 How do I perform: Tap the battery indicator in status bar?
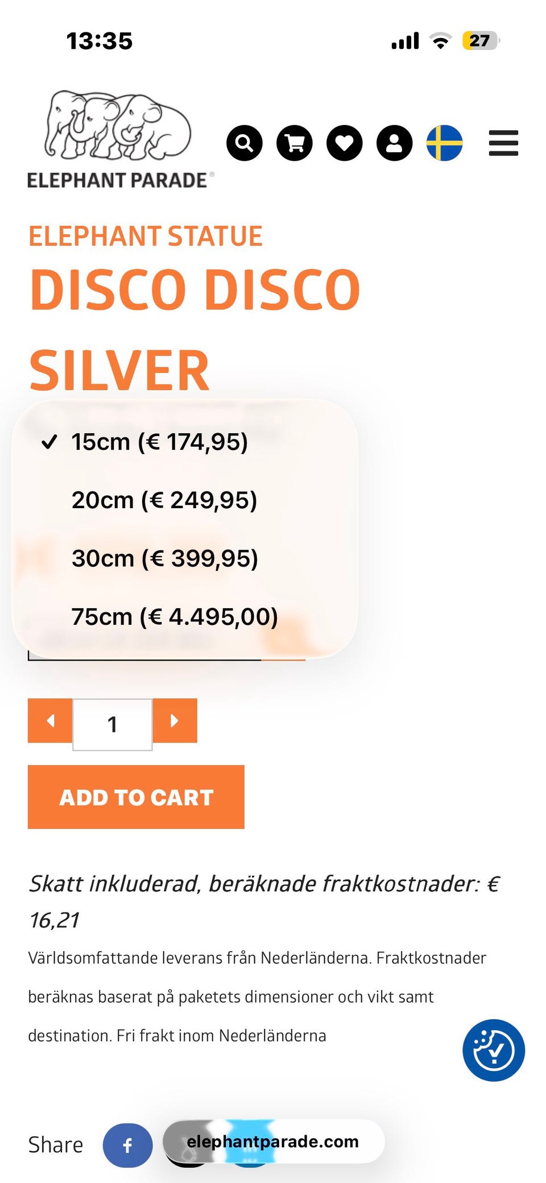point(480,41)
